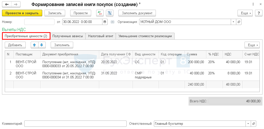Expand the Организация dropdown list
This screenshot has height=129, width=264.
[x=233, y=22]
